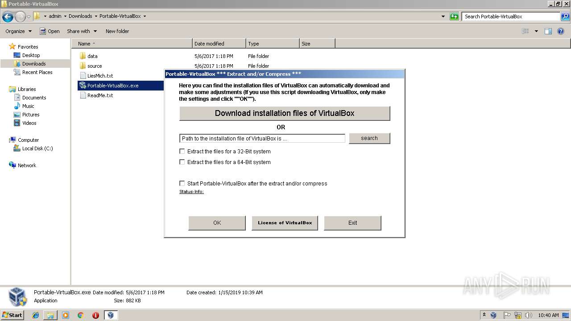Click the network tray icon

pyautogui.click(x=518, y=315)
